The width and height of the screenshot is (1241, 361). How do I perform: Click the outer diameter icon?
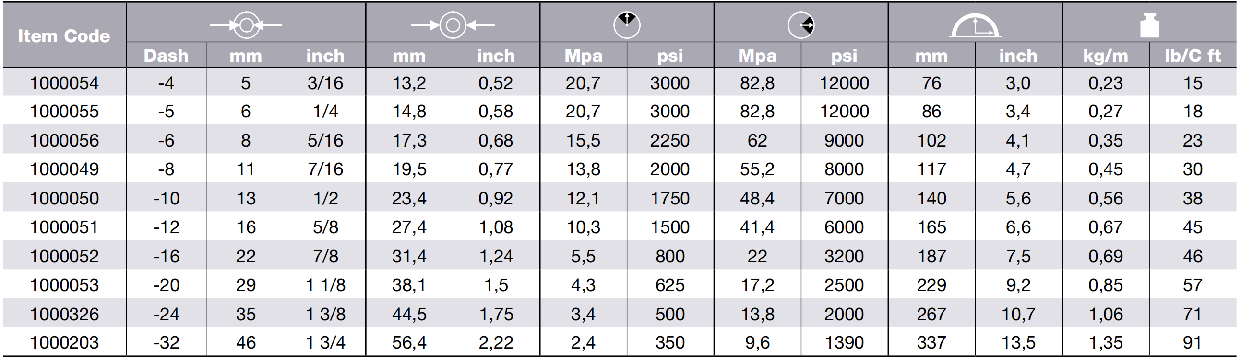(x=453, y=25)
